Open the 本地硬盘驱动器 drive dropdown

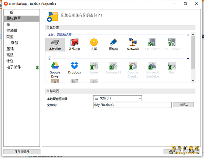click(118, 98)
